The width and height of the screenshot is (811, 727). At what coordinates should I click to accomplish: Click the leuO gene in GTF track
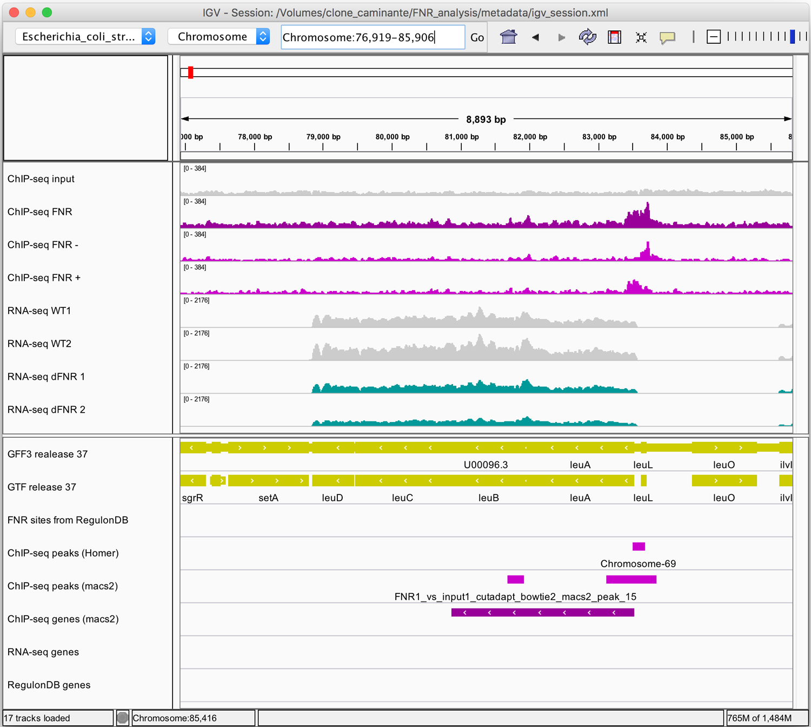tap(724, 480)
